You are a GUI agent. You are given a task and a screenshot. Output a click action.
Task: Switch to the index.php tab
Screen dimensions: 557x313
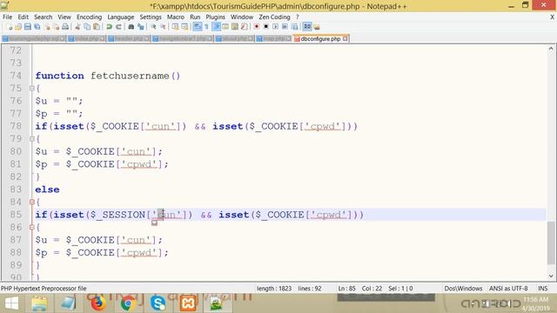coord(86,38)
